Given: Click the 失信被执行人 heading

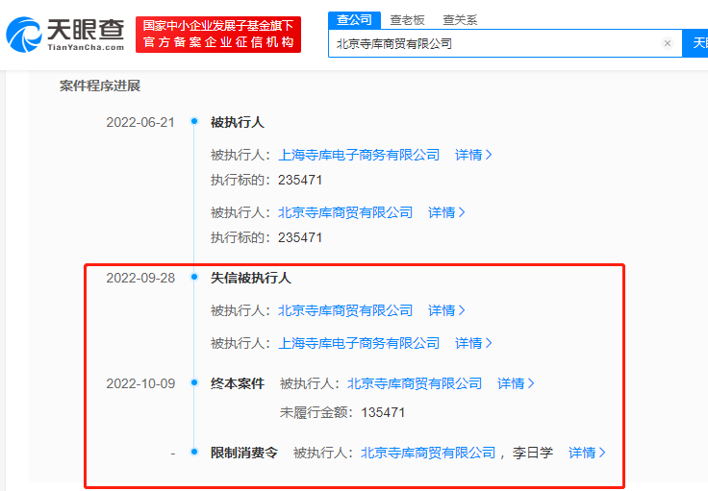Looking at the screenshot, I should [x=251, y=278].
